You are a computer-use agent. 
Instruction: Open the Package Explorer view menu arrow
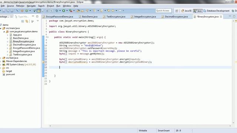point(38,21)
